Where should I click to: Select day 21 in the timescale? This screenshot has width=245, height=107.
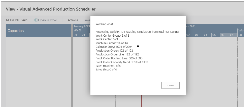click(x=83, y=35)
